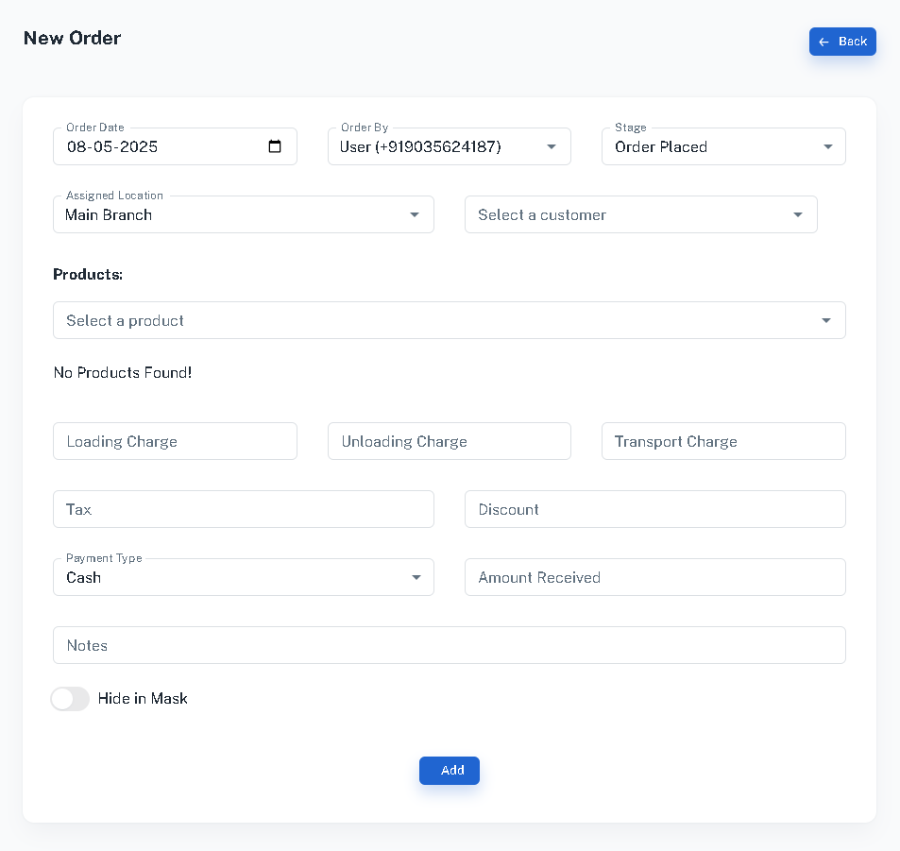Screen dimensions: 900x851
Task: Open the Order Date calendar picker icon
Action: click(x=275, y=146)
